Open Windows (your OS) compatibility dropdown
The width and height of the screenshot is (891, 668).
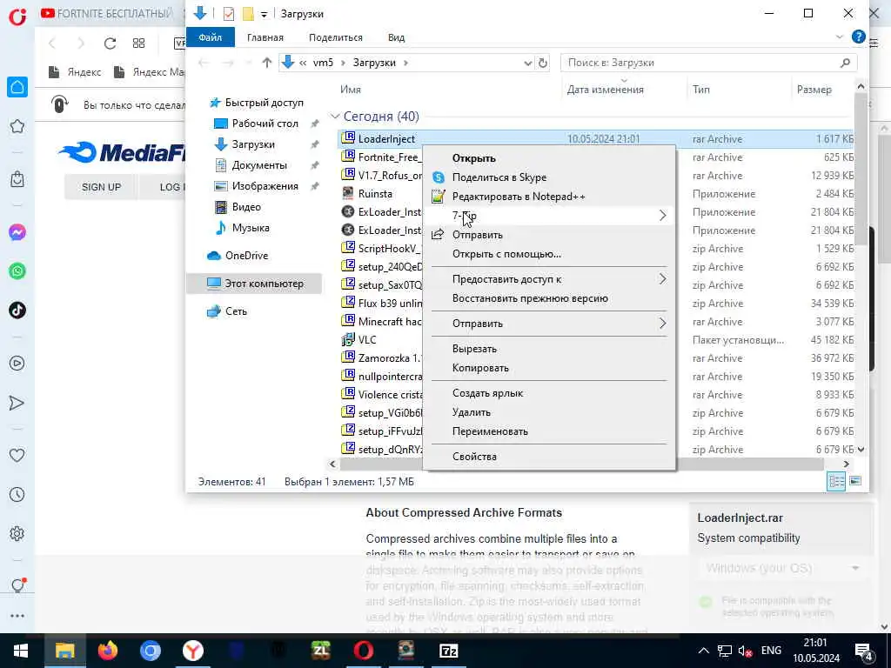[x=781, y=568]
